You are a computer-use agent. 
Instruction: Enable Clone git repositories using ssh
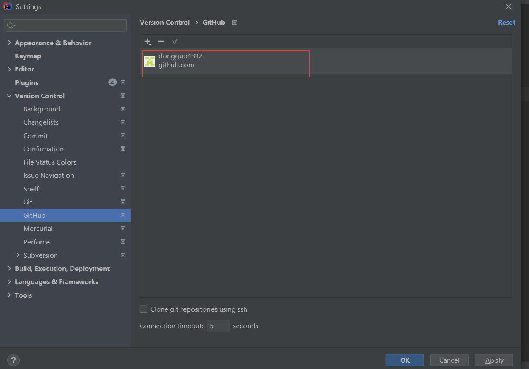[144, 309]
